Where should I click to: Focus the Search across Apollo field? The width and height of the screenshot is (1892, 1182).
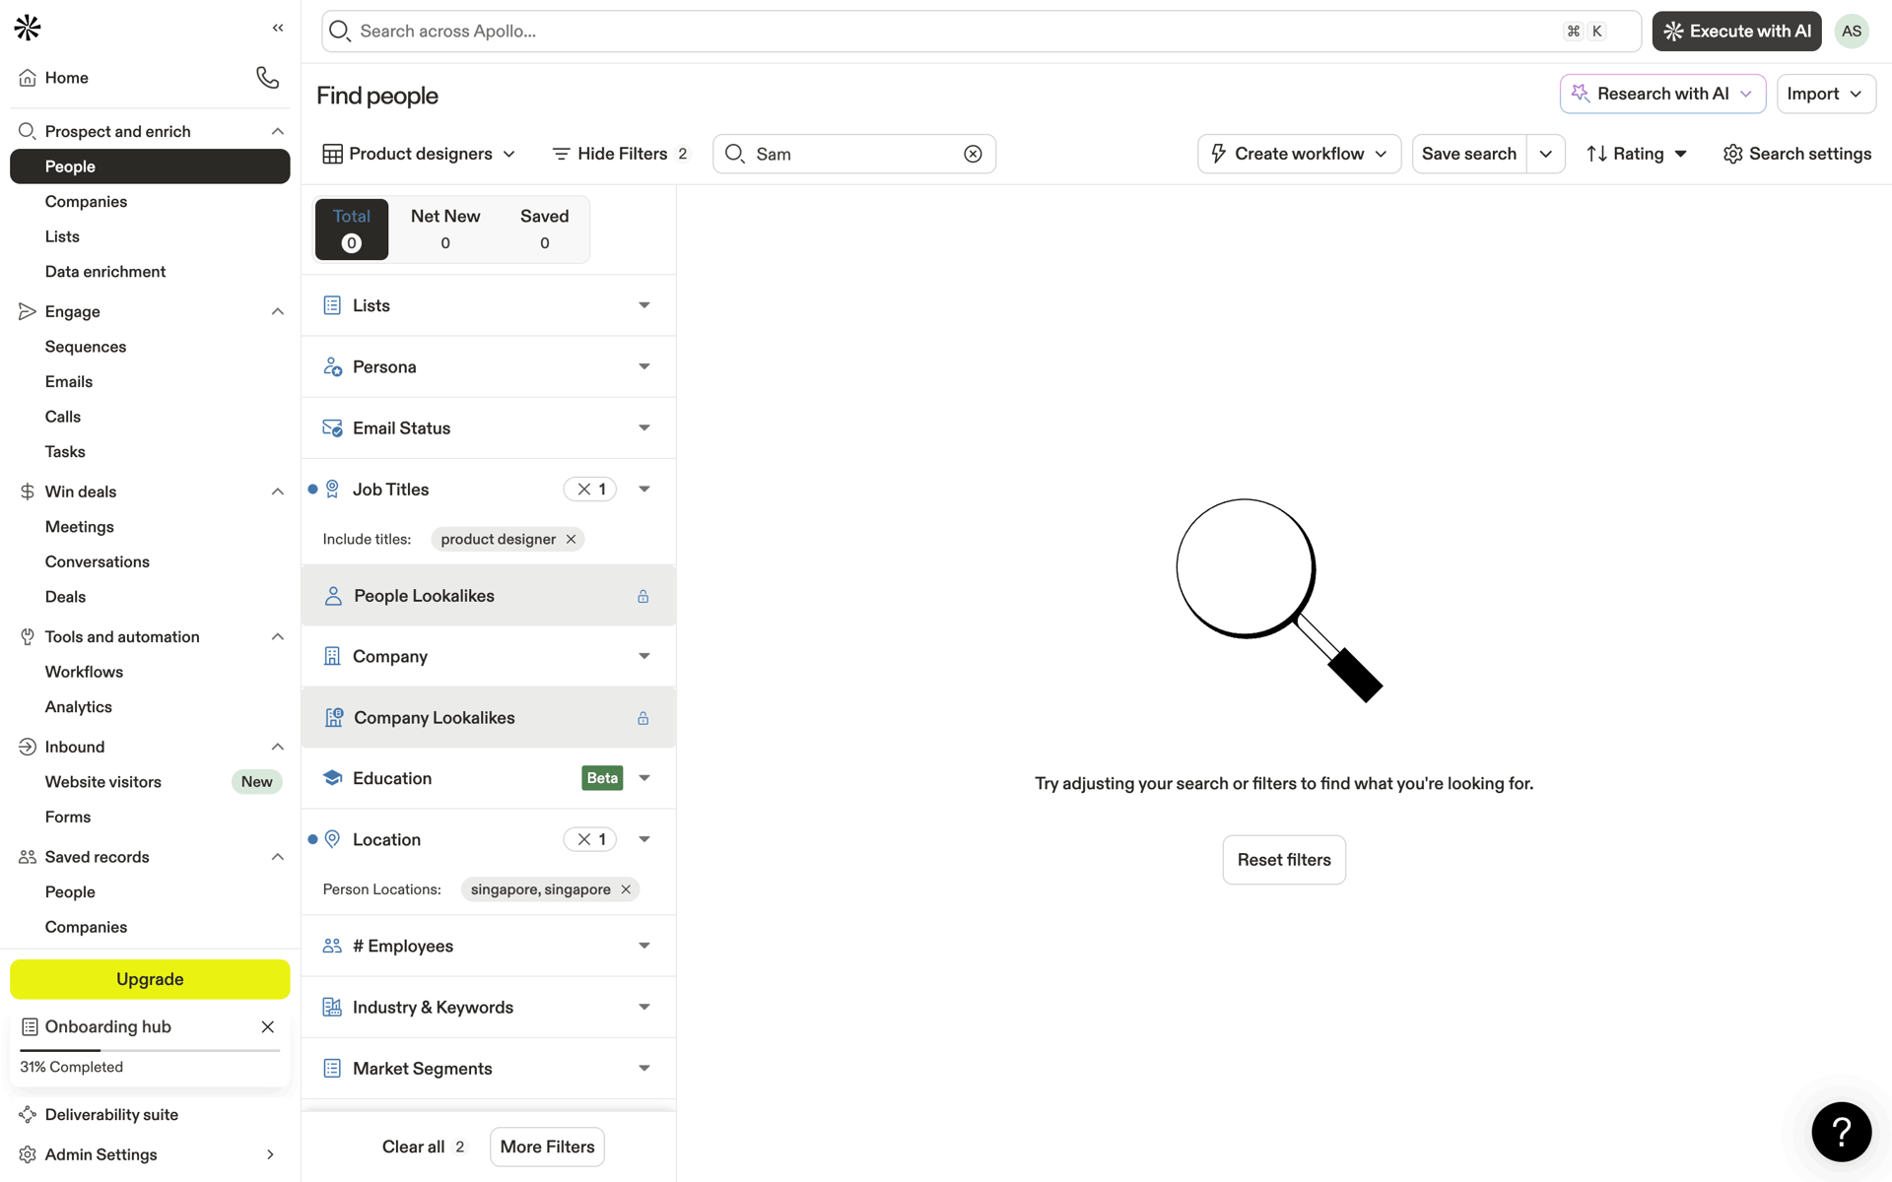coord(980,32)
